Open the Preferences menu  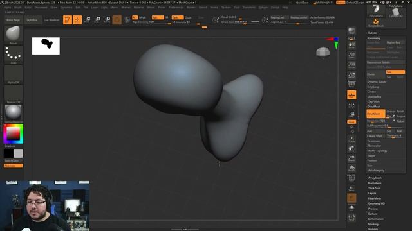point(176,7)
